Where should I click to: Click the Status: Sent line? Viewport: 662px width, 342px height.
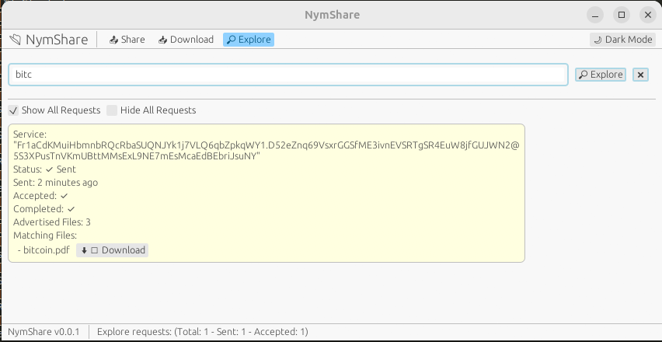pos(44,169)
